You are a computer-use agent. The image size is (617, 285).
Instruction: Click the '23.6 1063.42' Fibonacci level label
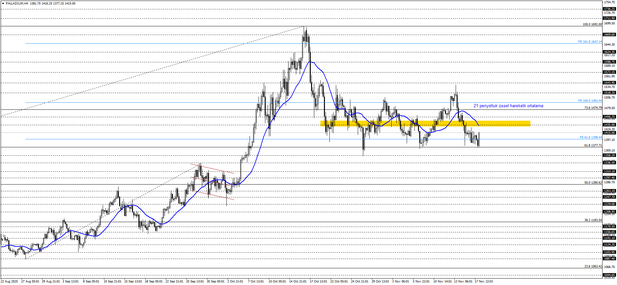point(593,266)
